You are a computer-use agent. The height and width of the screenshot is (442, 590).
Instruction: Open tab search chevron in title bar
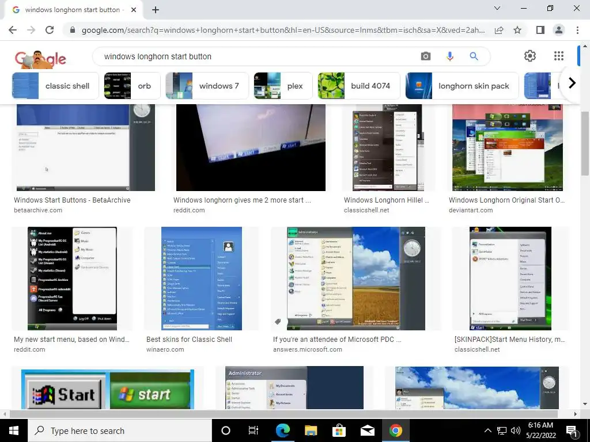coord(497,8)
